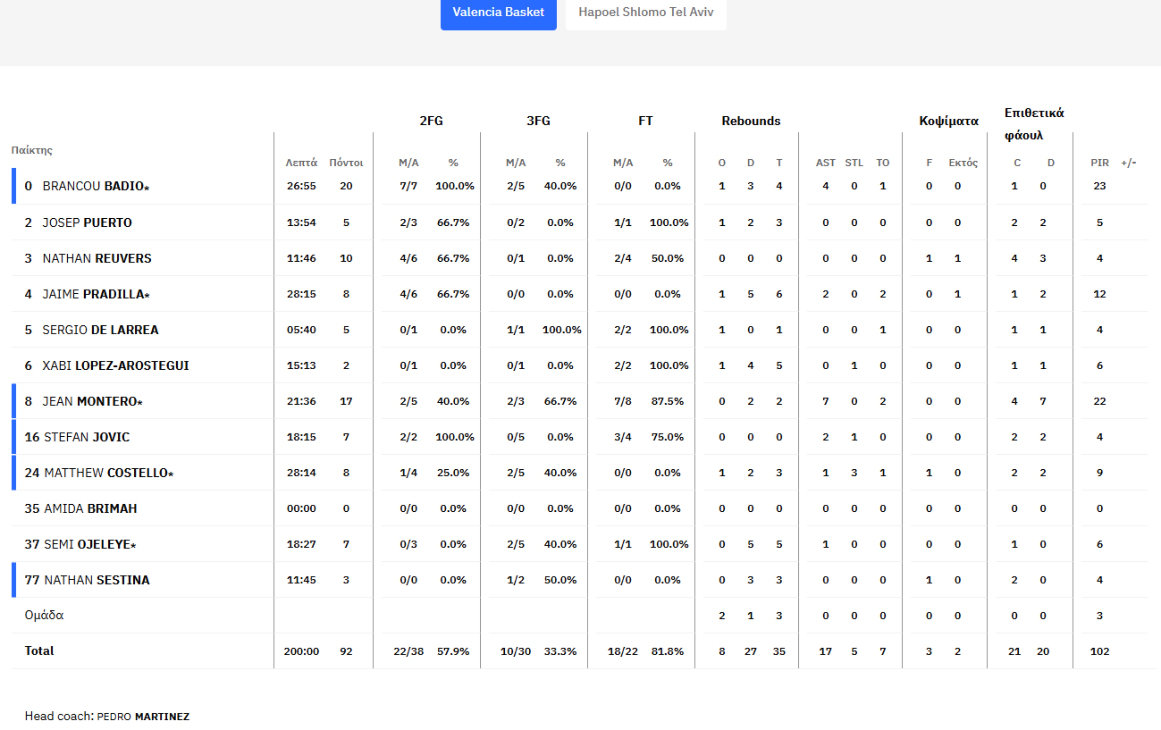1161x730 pixels.
Task: Open player Brancou Badio's profile
Action: click(x=96, y=186)
